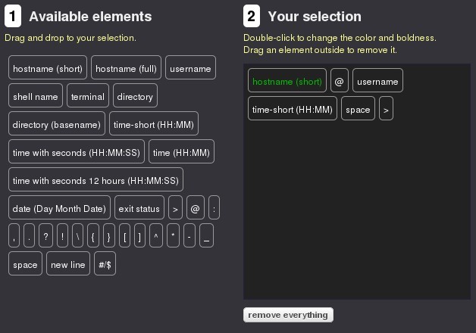Click the 'new line' element

pos(67,265)
